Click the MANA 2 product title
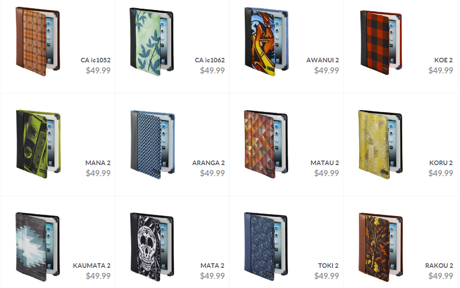Screen dimensions: 460x288 click(x=98, y=163)
